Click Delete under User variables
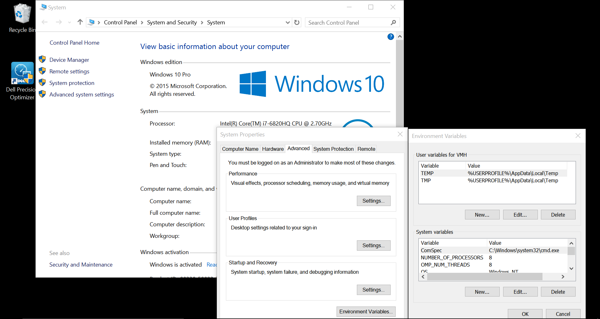The image size is (600, 319). tap(558, 215)
